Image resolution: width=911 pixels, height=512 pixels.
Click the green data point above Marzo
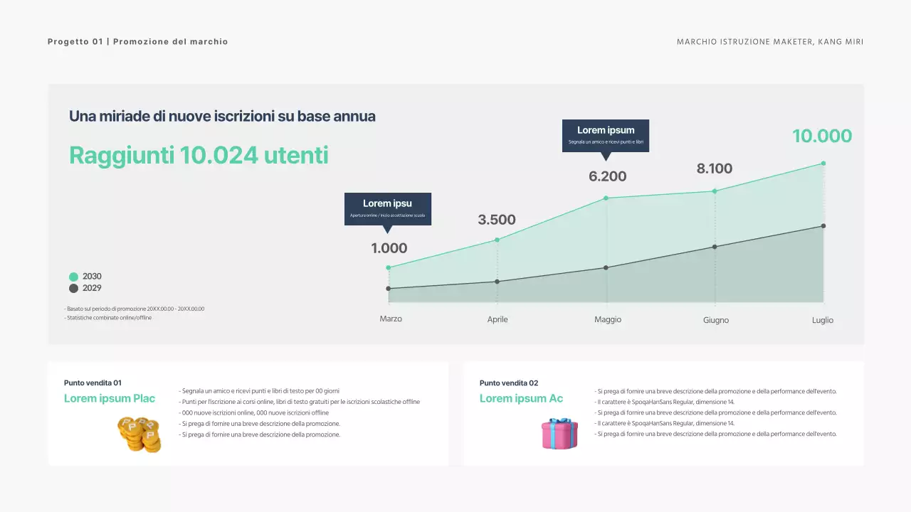388,267
